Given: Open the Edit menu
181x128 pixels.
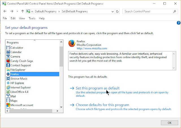Looking at the screenshot, I should 13,18.
